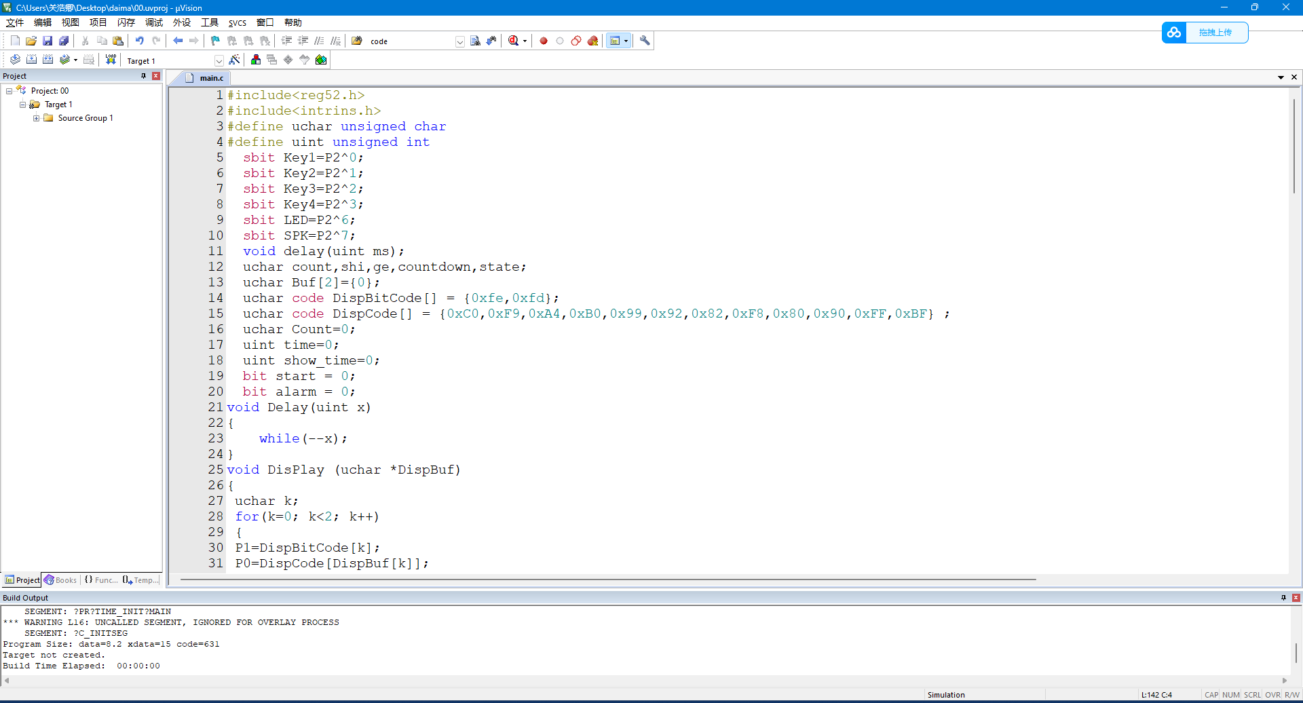Open the Target 1 selection dropdown
Screen dimensions: 1303x703
(x=219, y=60)
